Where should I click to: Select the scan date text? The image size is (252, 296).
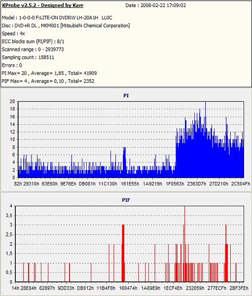155,5
